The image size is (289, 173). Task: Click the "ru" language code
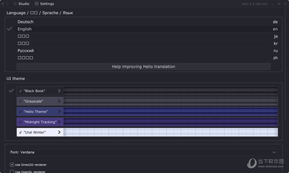276,50
